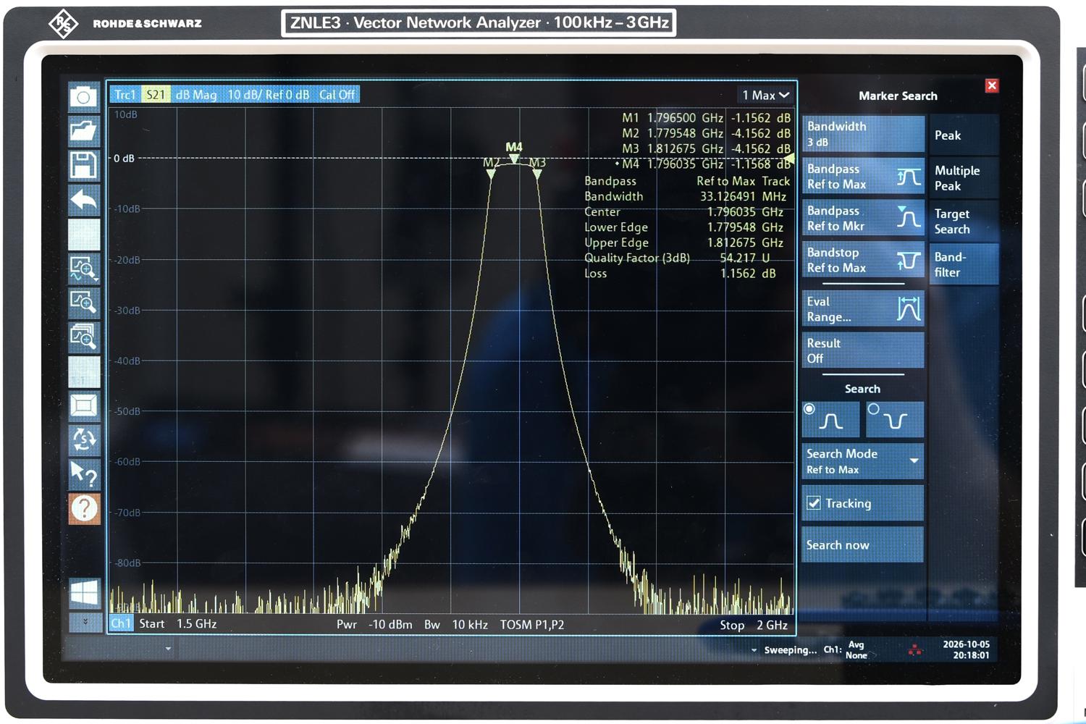Click the camera screenshot icon

coord(83,97)
